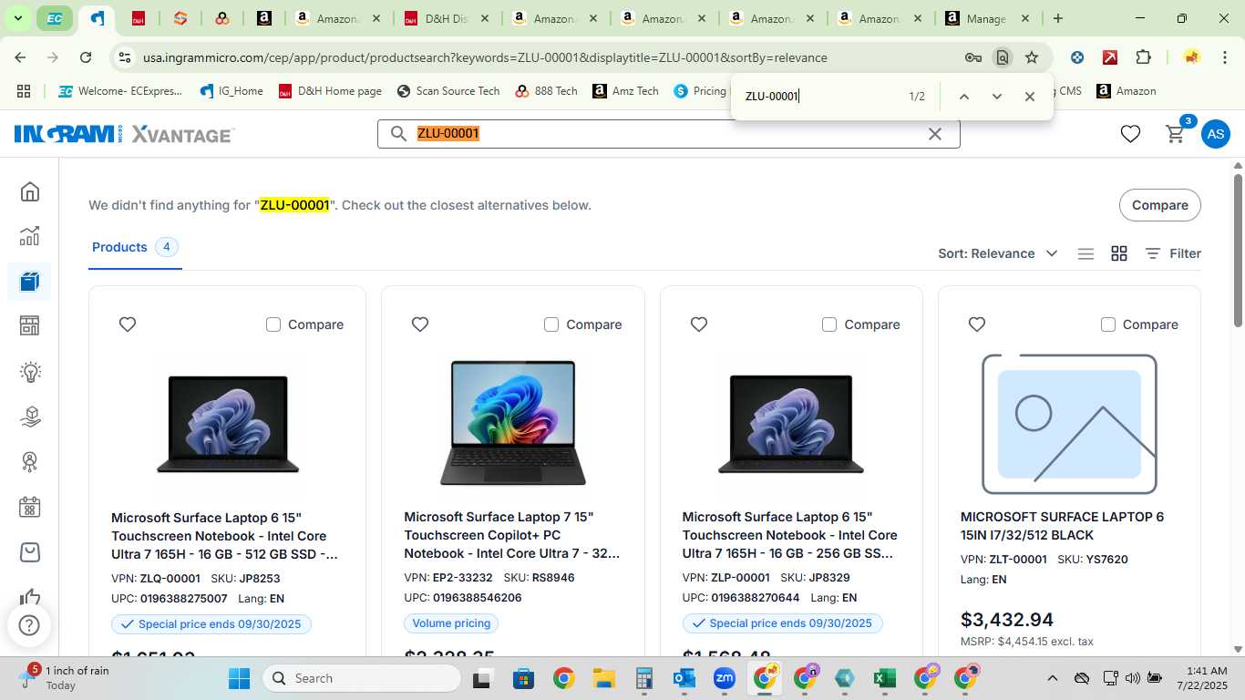1245x700 pixels.
Task: Click the Compare button at top right
Action: tap(1159, 205)
